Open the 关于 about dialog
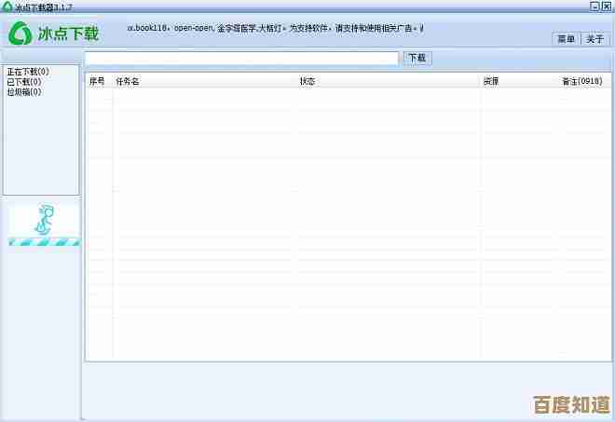This screenshot has height=422, width=615. pos(594,39)
